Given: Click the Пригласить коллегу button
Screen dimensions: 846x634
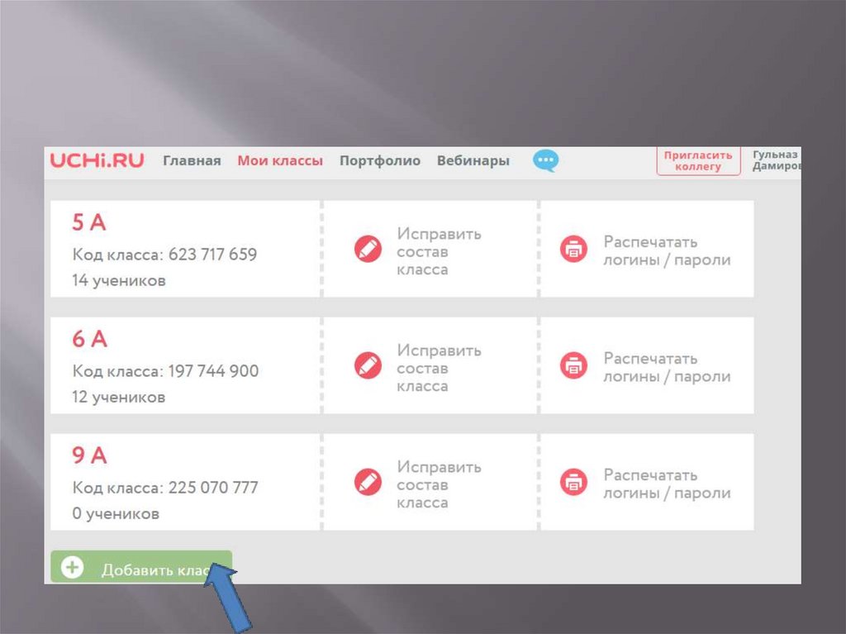Looking at the screenshot, I should (698, 161).
